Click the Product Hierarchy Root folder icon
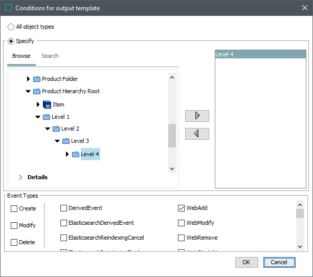The width and height of the screenshot is (313, 277). (37, 92)
